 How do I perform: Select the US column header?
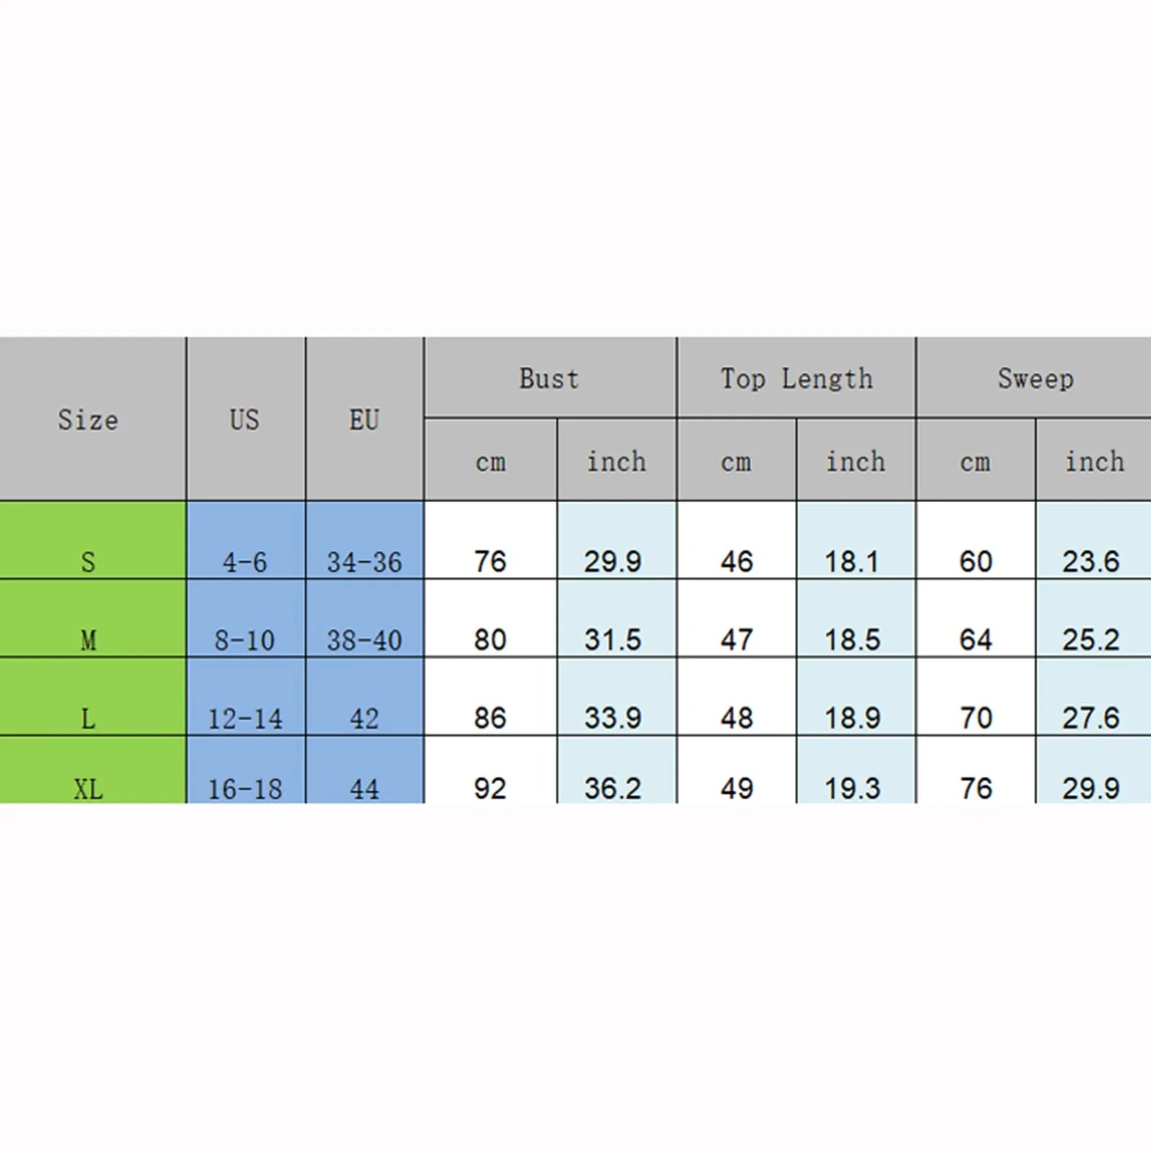(246, 419)
